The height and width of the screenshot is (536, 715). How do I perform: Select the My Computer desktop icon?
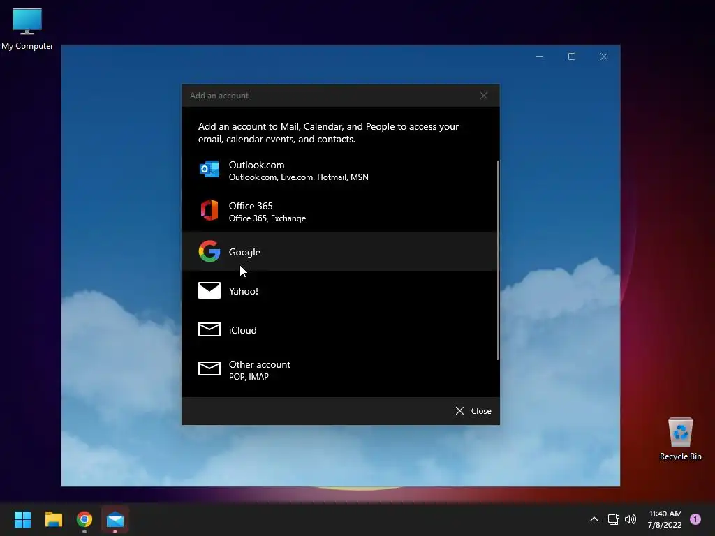coord(27,29)
